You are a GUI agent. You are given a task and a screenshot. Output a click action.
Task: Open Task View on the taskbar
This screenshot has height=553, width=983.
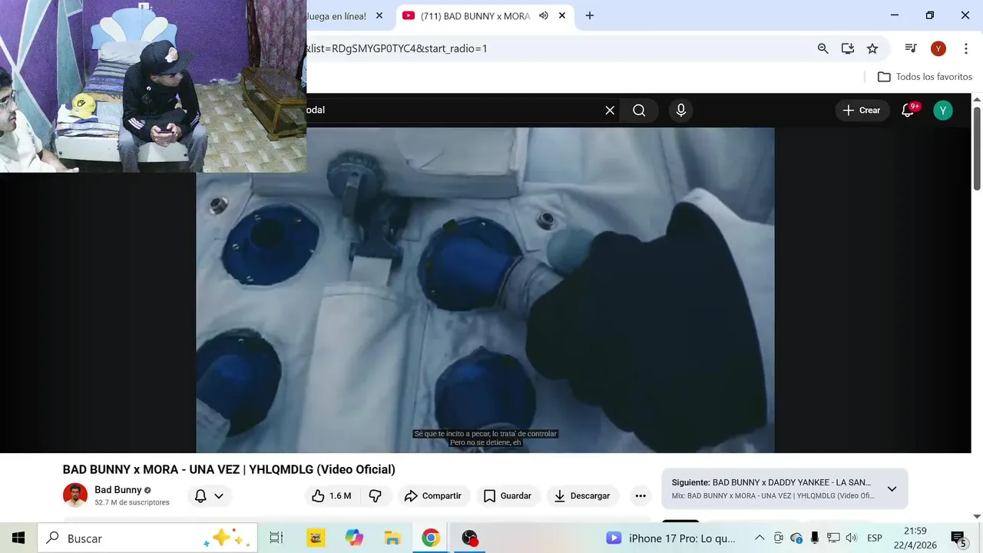[276, 538]
